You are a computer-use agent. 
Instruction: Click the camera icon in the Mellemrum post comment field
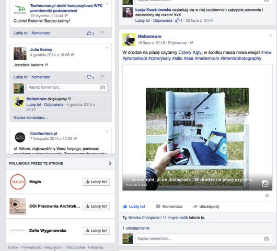tap(267, 238)
